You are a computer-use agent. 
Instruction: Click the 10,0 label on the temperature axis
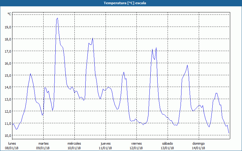pyautogui.click(x=8, y=135)
